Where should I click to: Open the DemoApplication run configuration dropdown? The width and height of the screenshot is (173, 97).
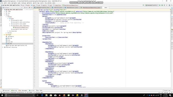tap(152, 5)
